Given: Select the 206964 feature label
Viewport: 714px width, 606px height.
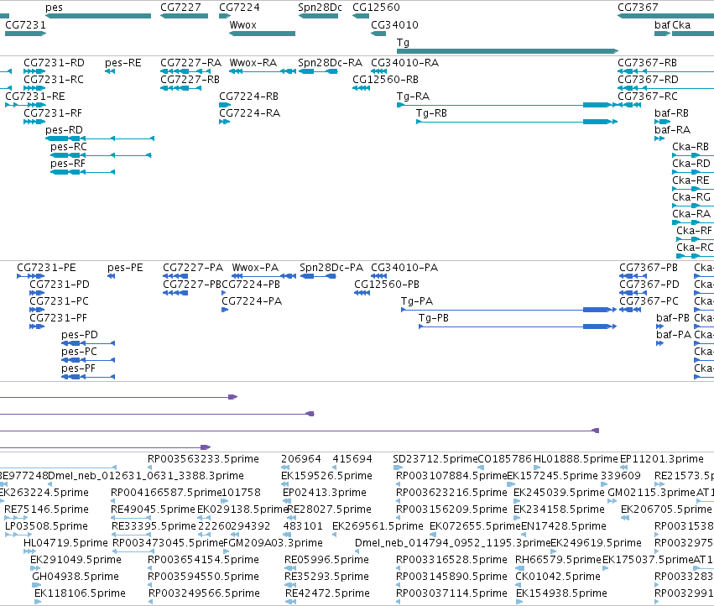Looking at the screenshot, I should (301, 459).
